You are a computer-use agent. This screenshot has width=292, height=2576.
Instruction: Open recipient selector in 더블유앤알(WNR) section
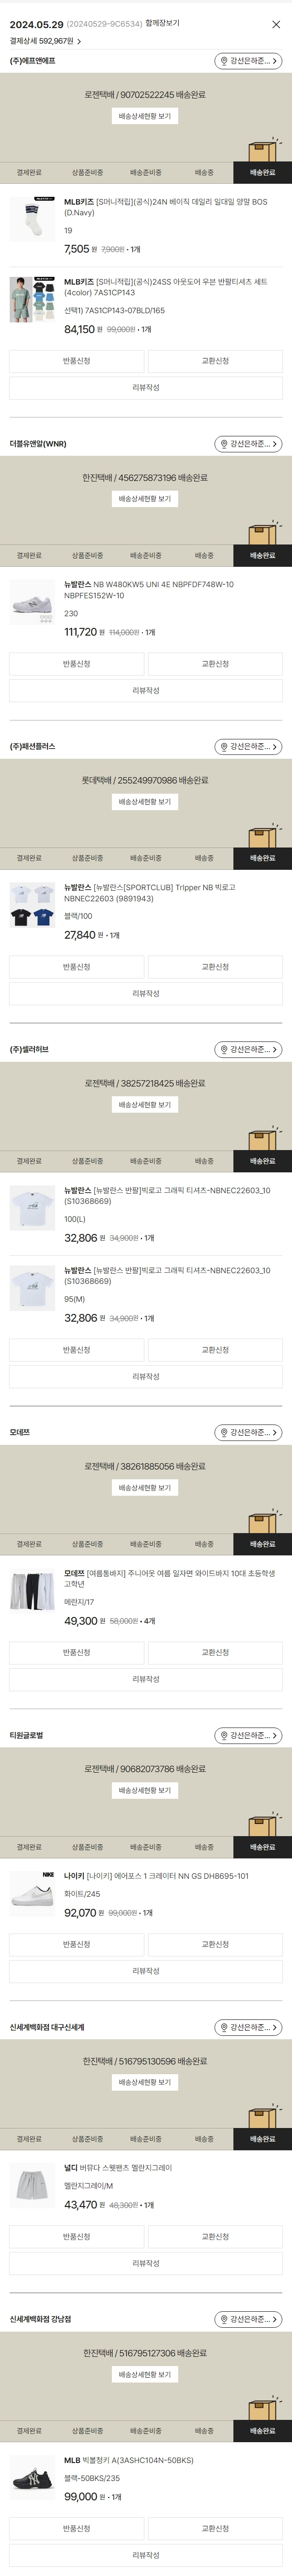pyautogui.click(x=248, y=444)
